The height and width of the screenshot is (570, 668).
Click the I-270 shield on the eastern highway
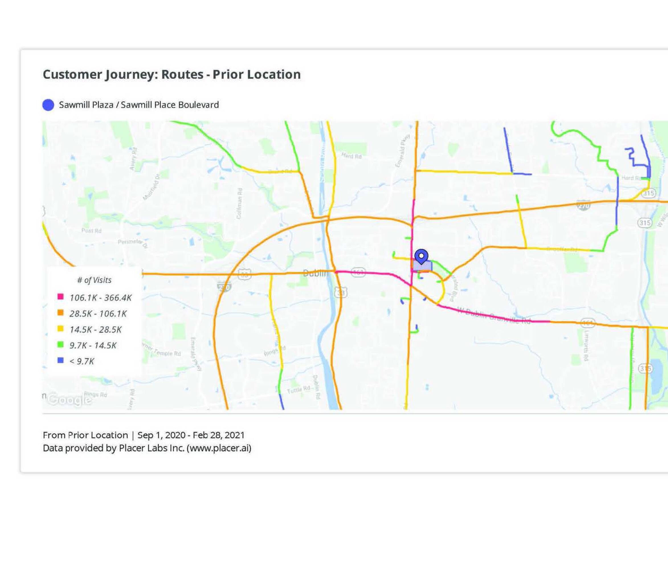pyautogui.click(x=583, y=205)
